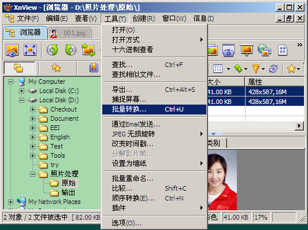Image resolution: width=308 pixels, height=230 pixels.
Task: Choose 选项(O)... at menu bottom
Action: tap(154, 223)
